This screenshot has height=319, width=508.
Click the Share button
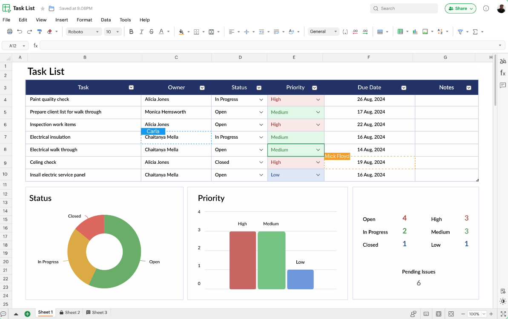tap(460, 8)
